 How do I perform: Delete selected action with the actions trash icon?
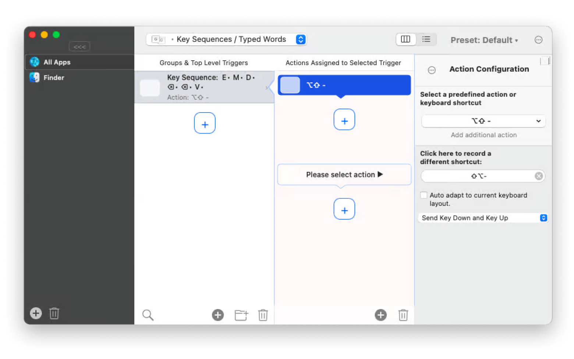pyautogui.click(x=403, y=315)
